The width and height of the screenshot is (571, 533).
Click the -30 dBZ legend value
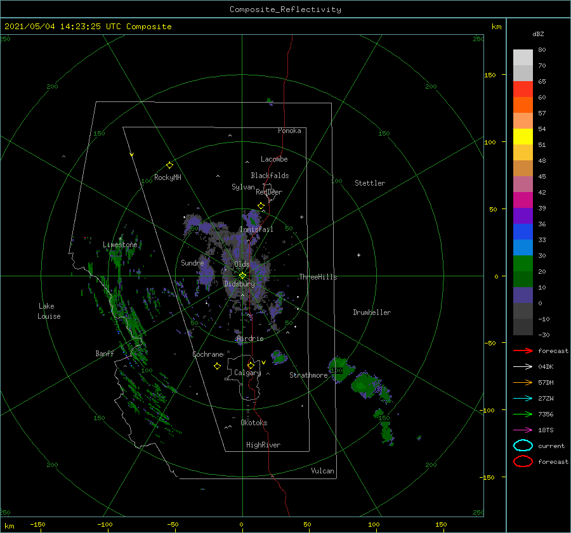pos(544,335)
